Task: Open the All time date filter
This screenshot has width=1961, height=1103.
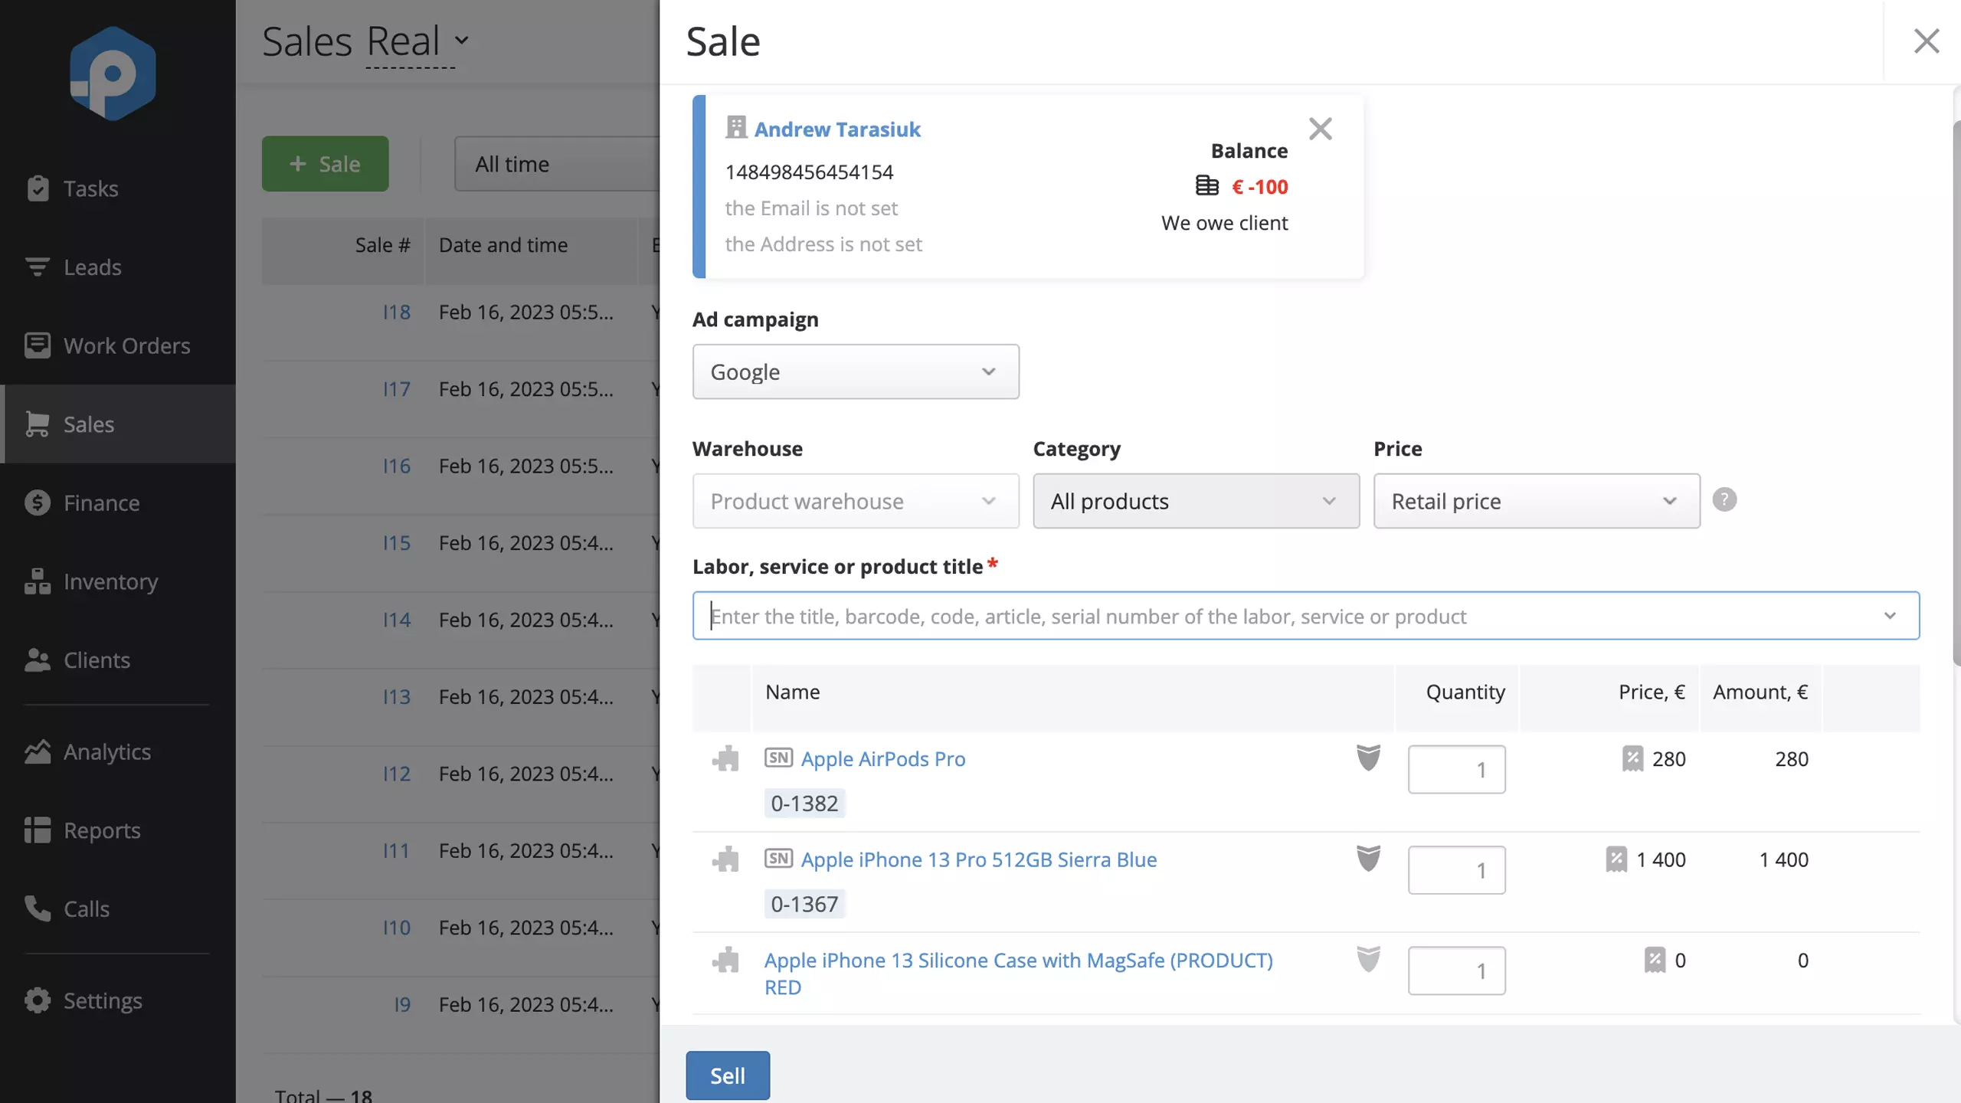Action: pos(557,164)
